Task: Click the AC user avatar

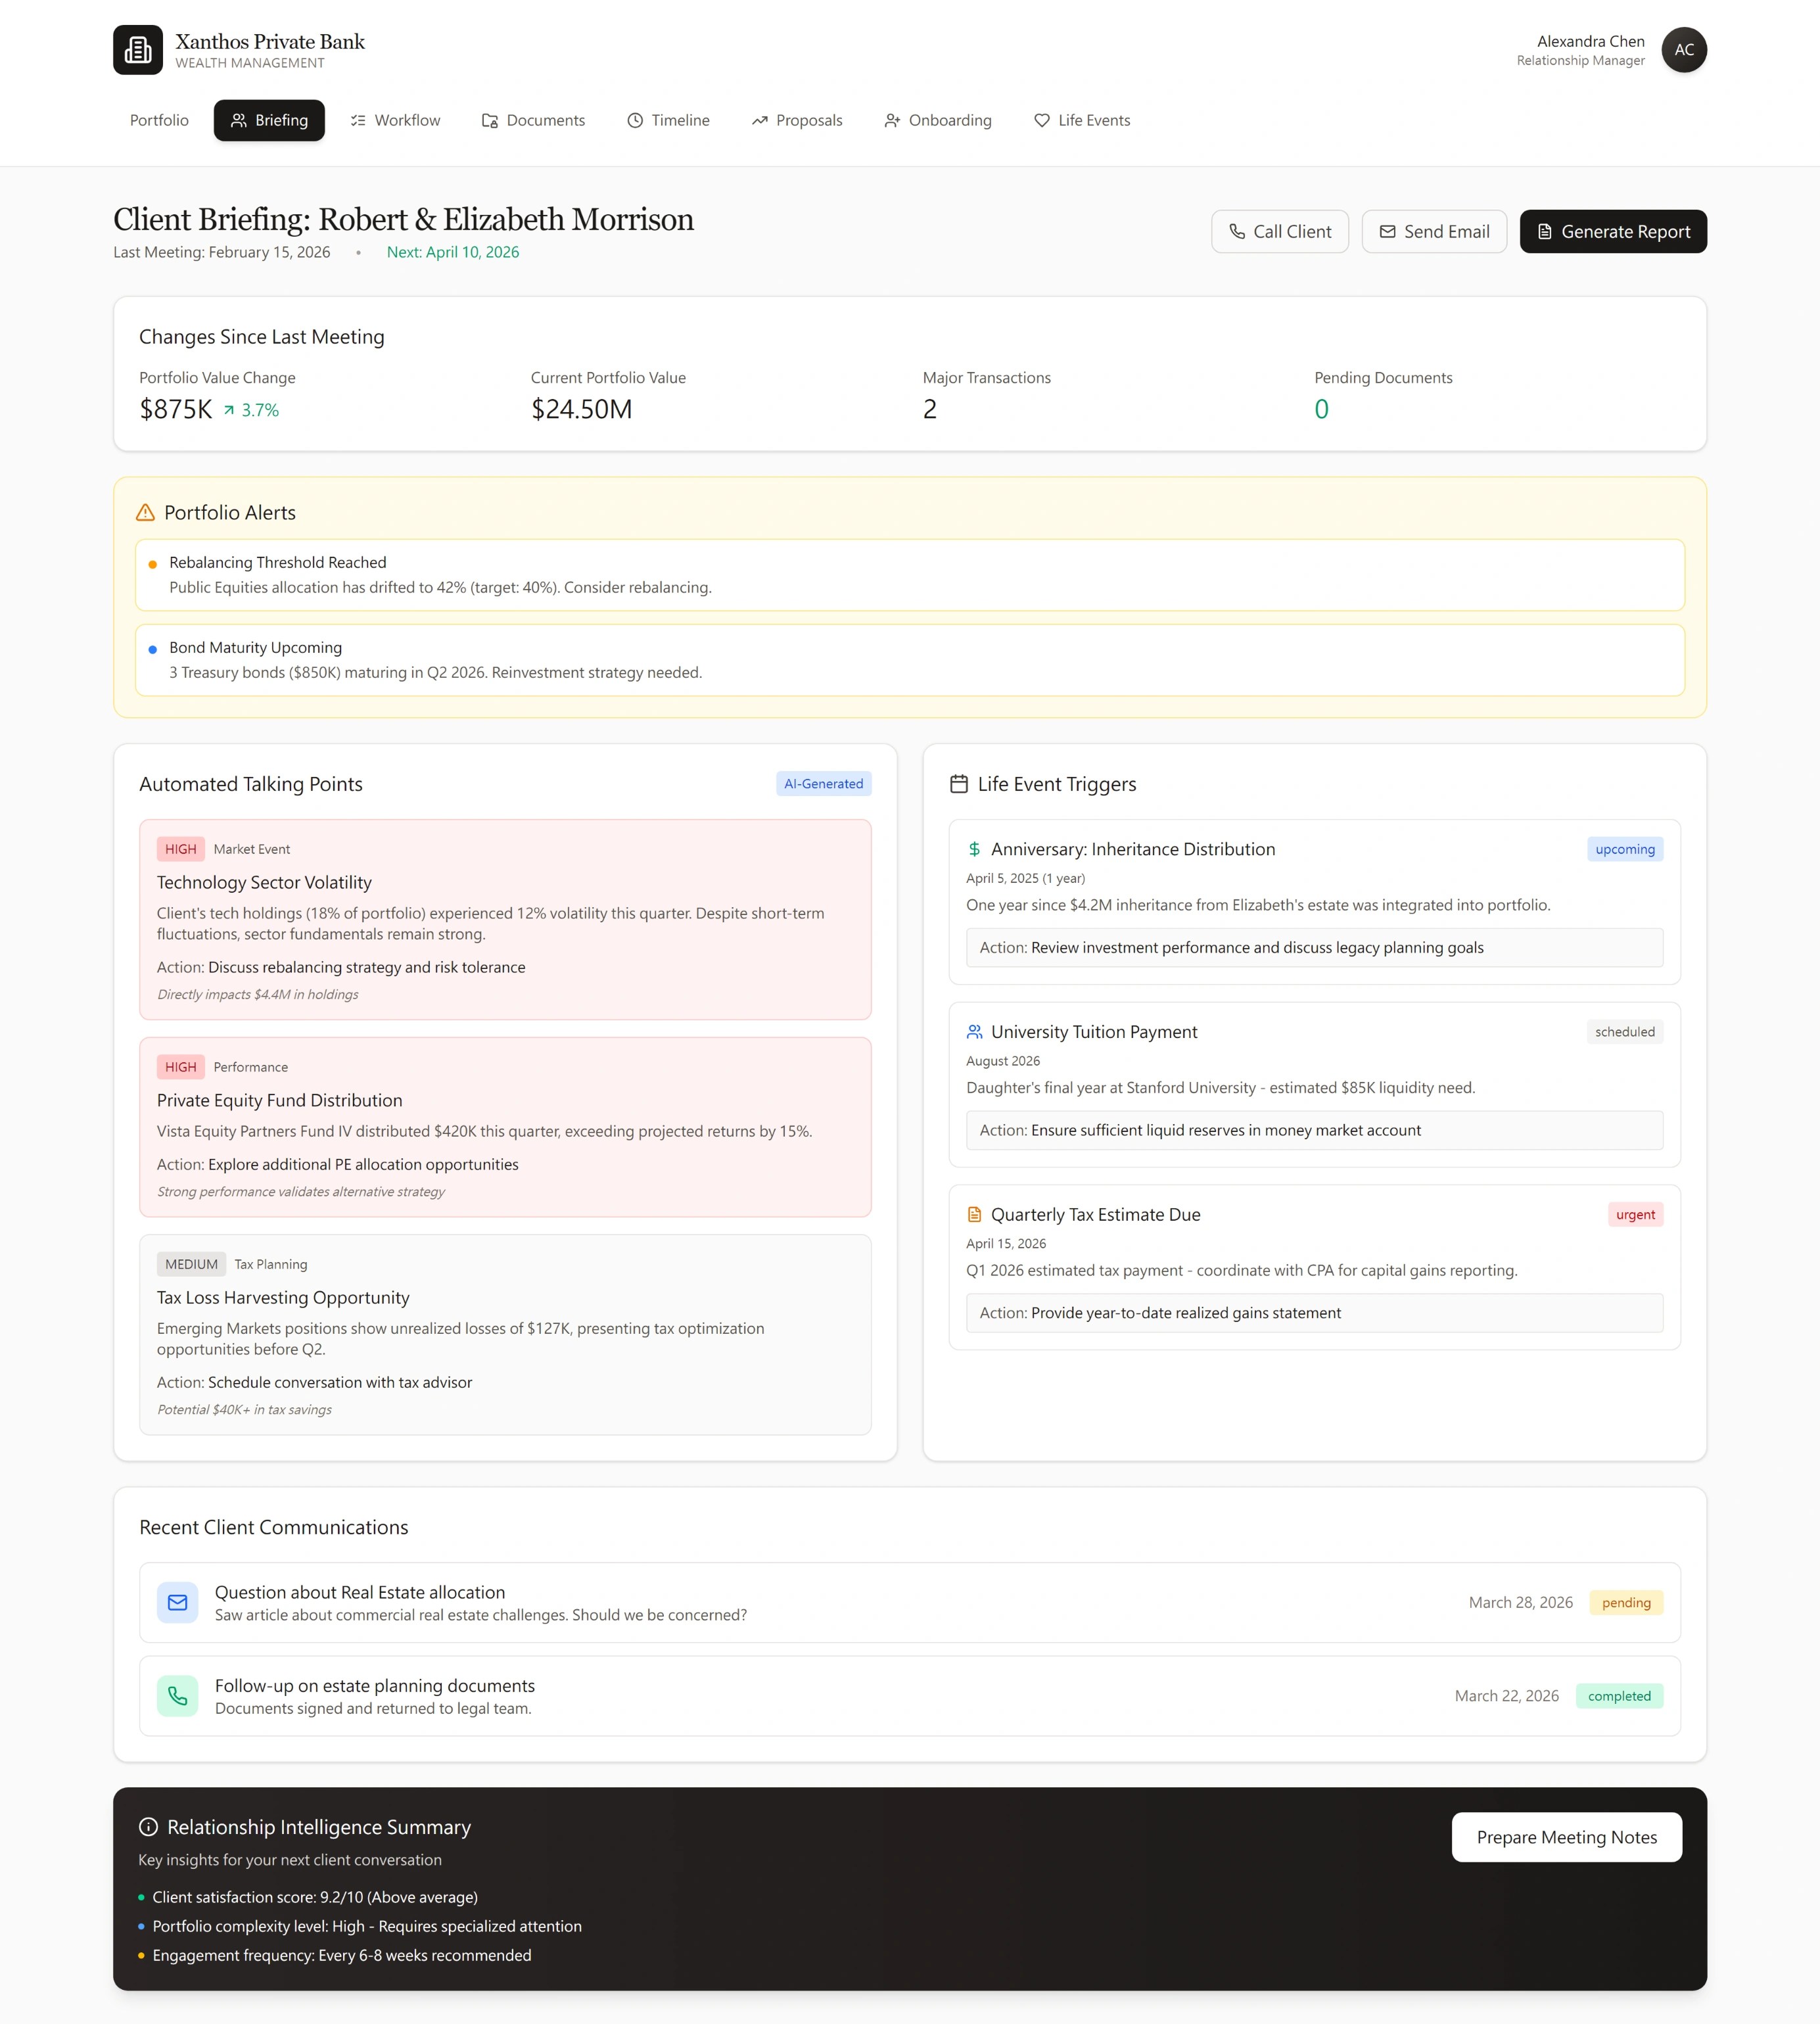Action: (x=1683, y=50)
